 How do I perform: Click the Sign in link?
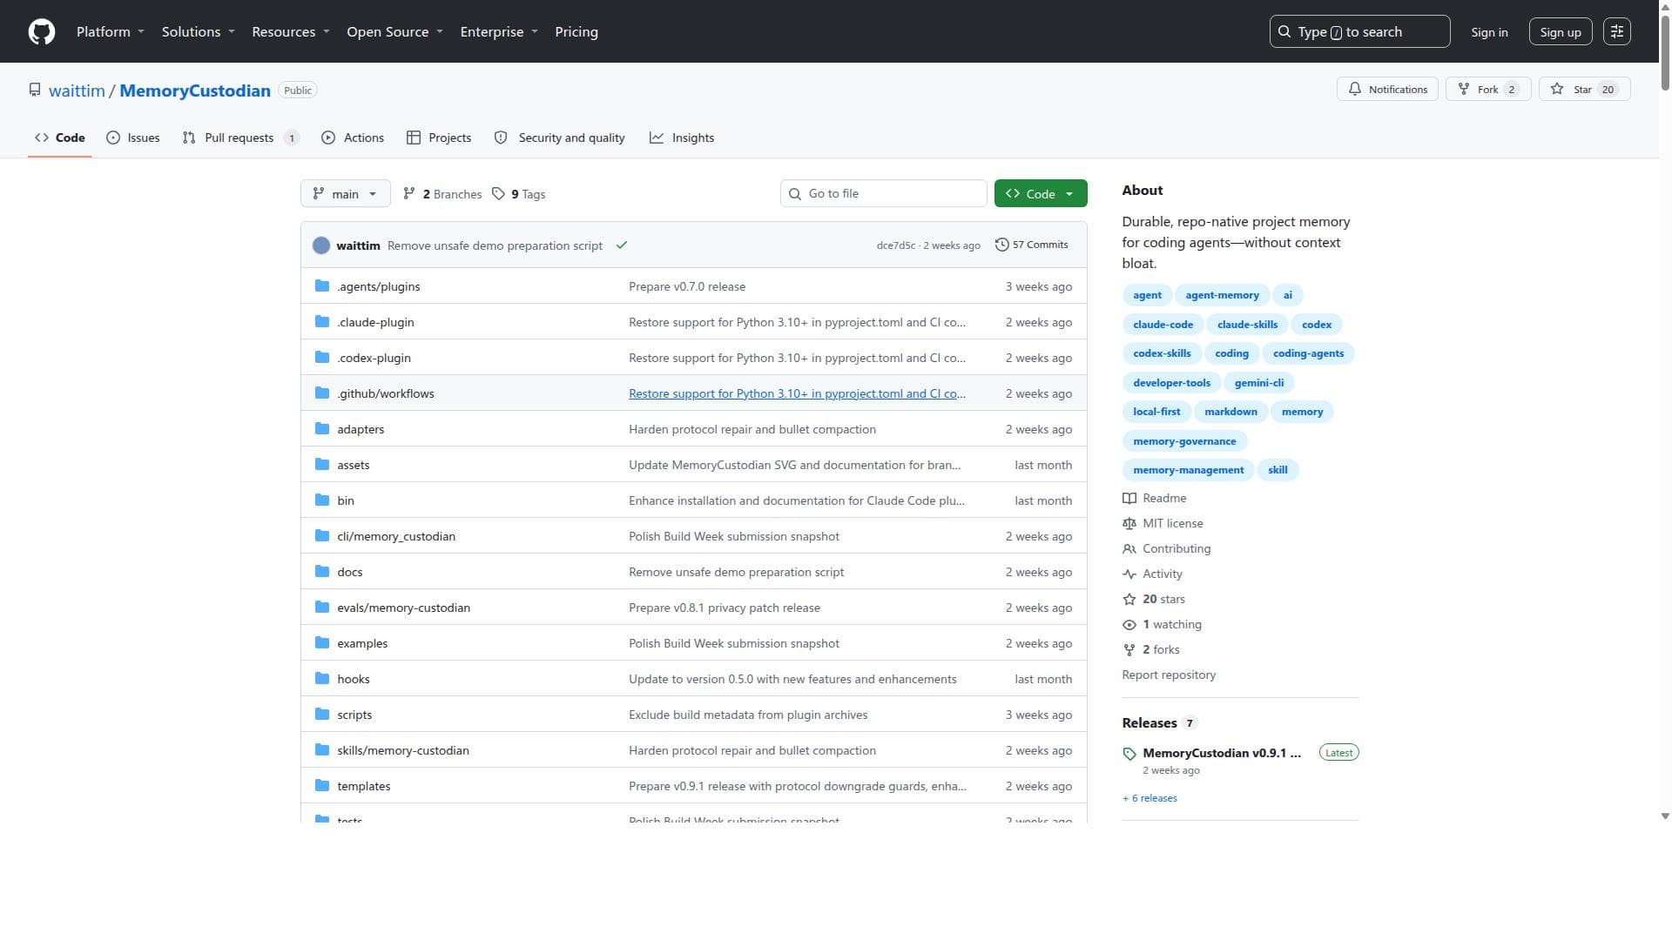click(1489, 32)
